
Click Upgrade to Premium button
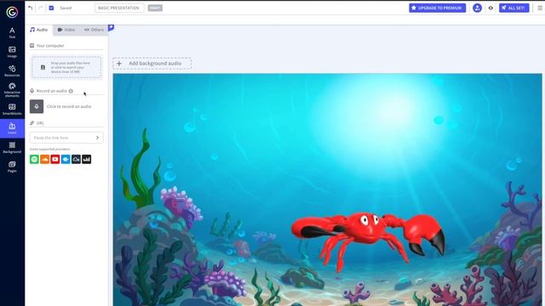(x=437, y=8)
